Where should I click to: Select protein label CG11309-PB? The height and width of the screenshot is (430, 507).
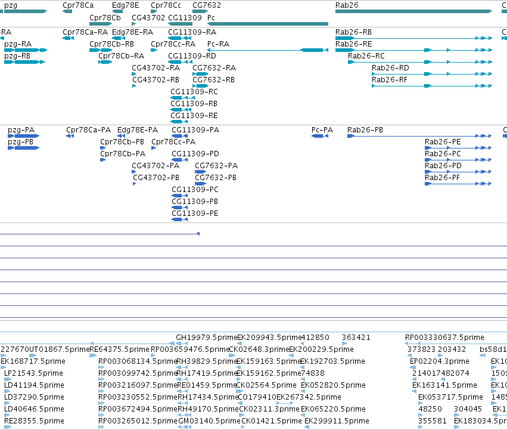click(x=195, y=202)
